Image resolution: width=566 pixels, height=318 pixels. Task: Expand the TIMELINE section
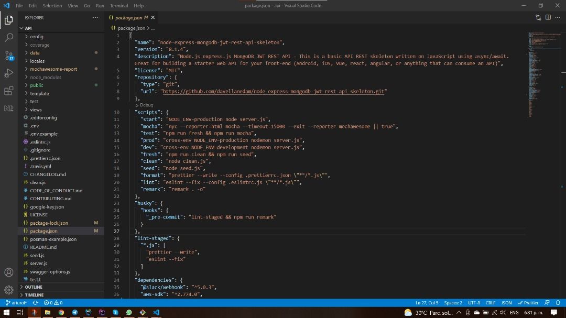coord(61,295)
